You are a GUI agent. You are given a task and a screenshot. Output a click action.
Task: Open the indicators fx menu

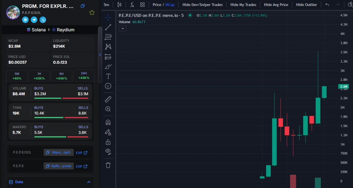pyautogui.click(x=132, y=5)
